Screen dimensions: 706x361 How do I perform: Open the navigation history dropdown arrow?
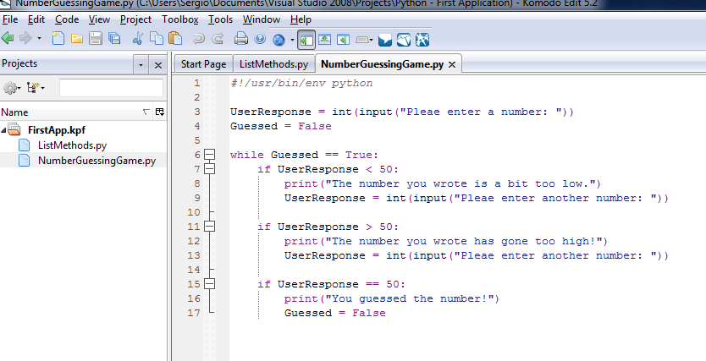pos(39,39)
